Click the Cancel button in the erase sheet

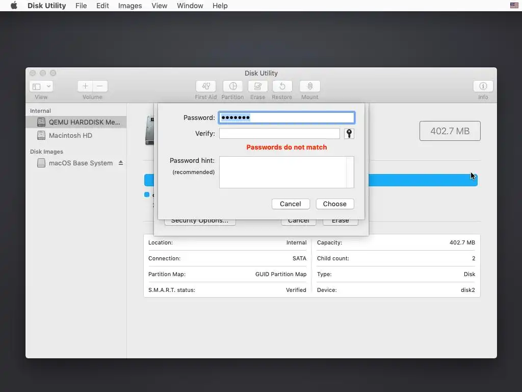click(x=299, y=222)
